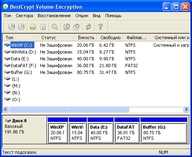
Task: Click the blue bar above Buffer (G:) partition
Action: pyautogui.click(x=164, y=119)
